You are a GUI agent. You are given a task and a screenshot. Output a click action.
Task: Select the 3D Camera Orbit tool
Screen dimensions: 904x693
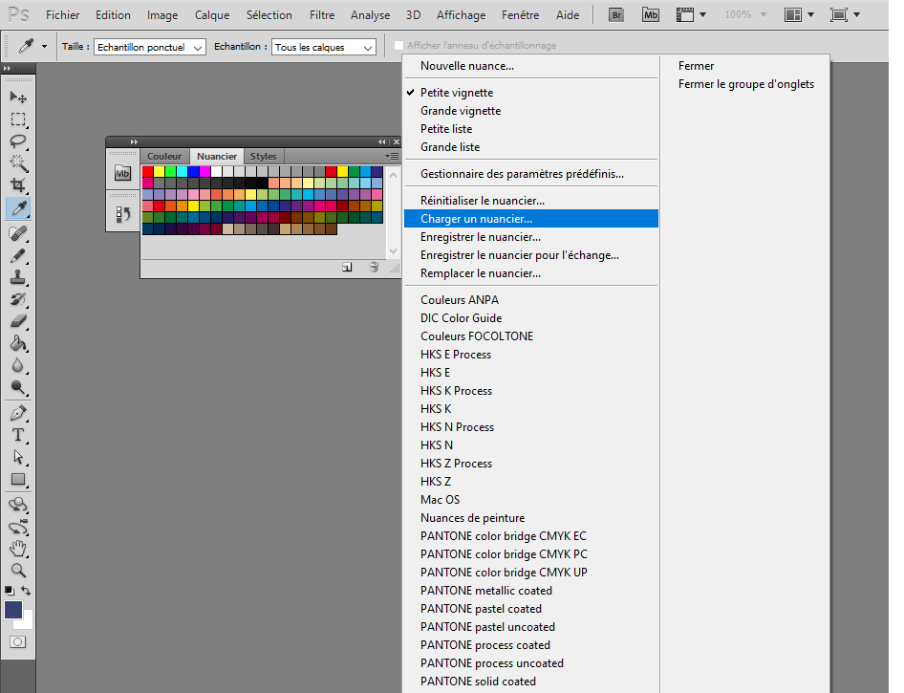pyautogui.click(x=18, y=527)
